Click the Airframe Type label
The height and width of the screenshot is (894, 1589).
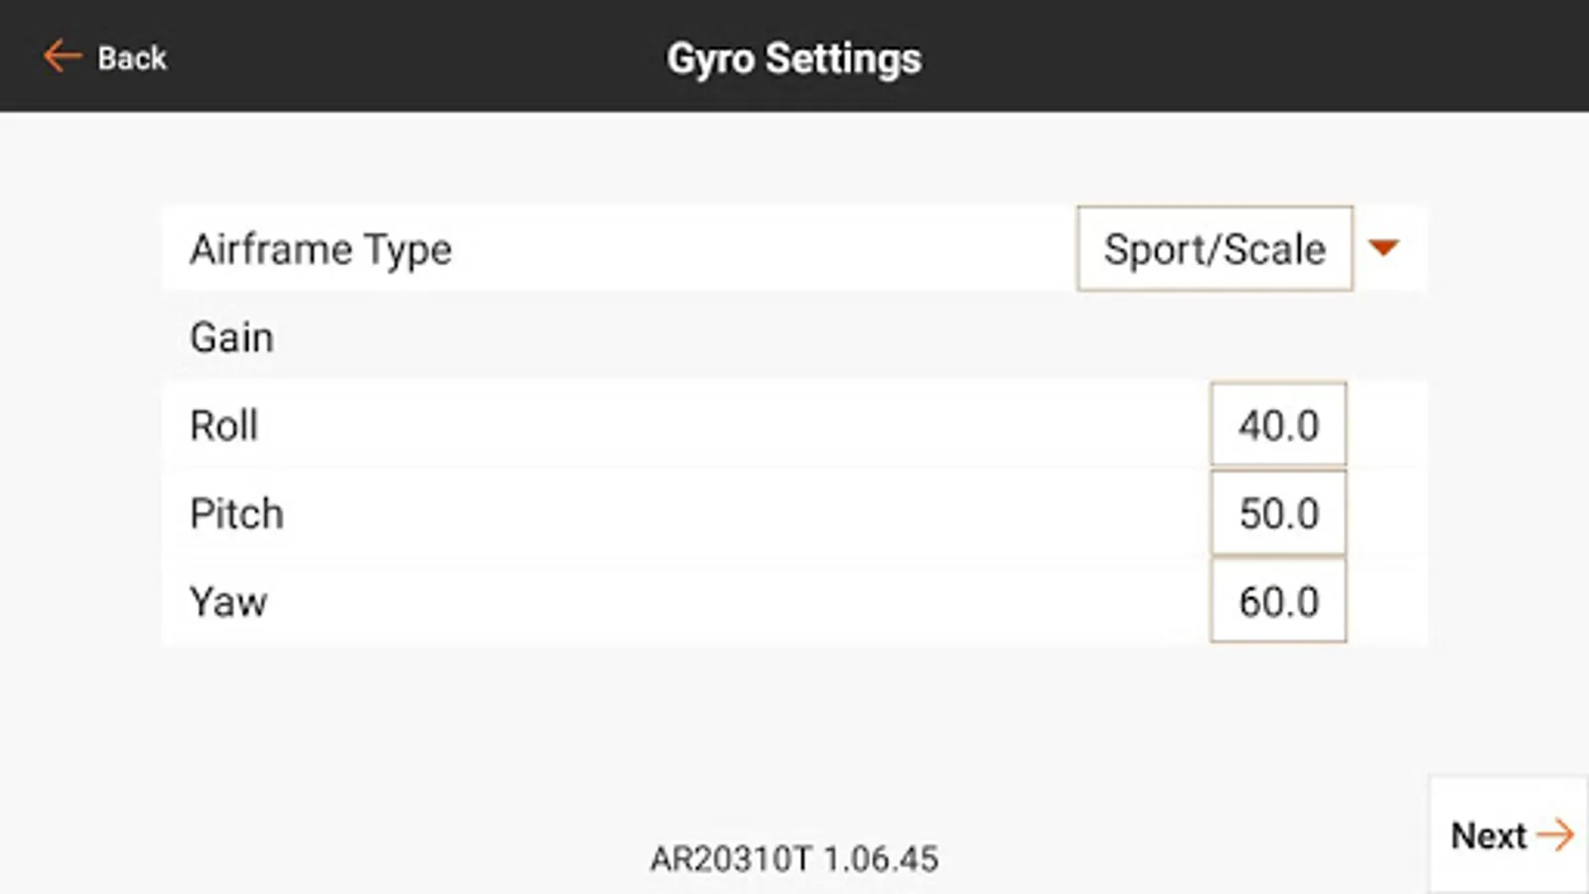(x=321, y=249)
